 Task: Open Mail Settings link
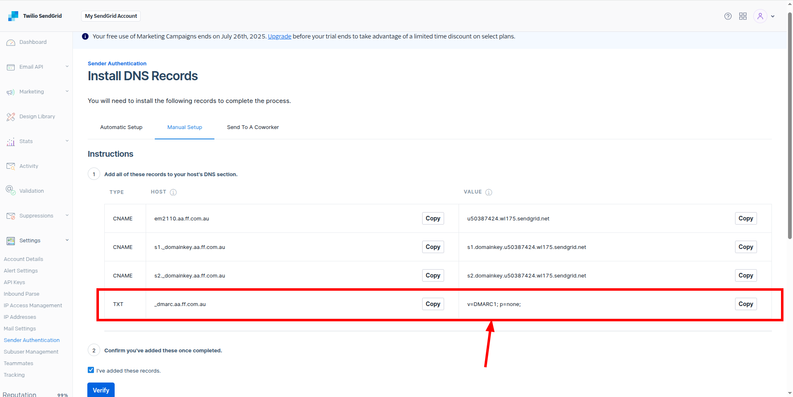click(20, 329)
